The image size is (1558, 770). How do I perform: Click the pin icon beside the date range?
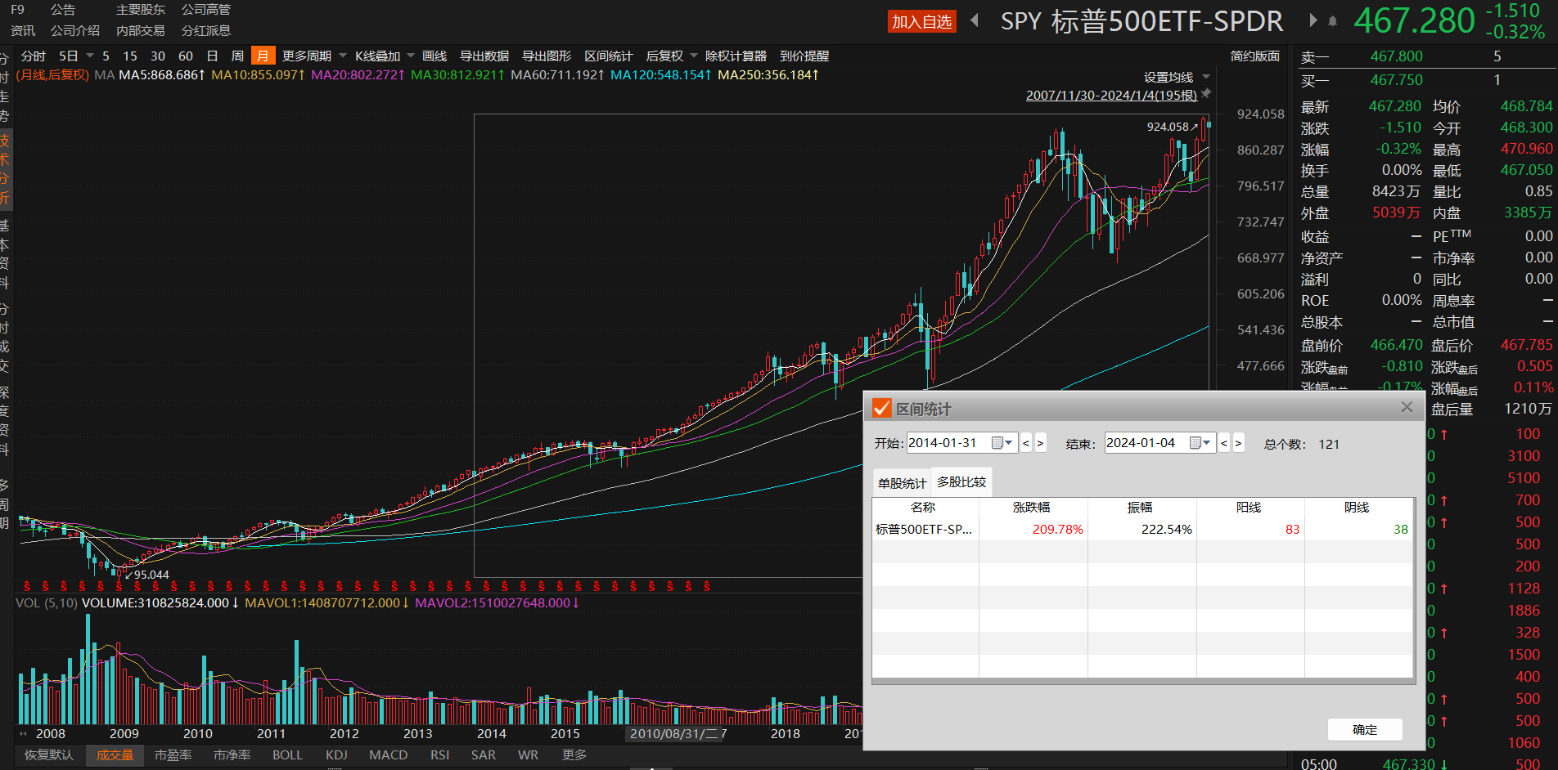coord(1206,94)
